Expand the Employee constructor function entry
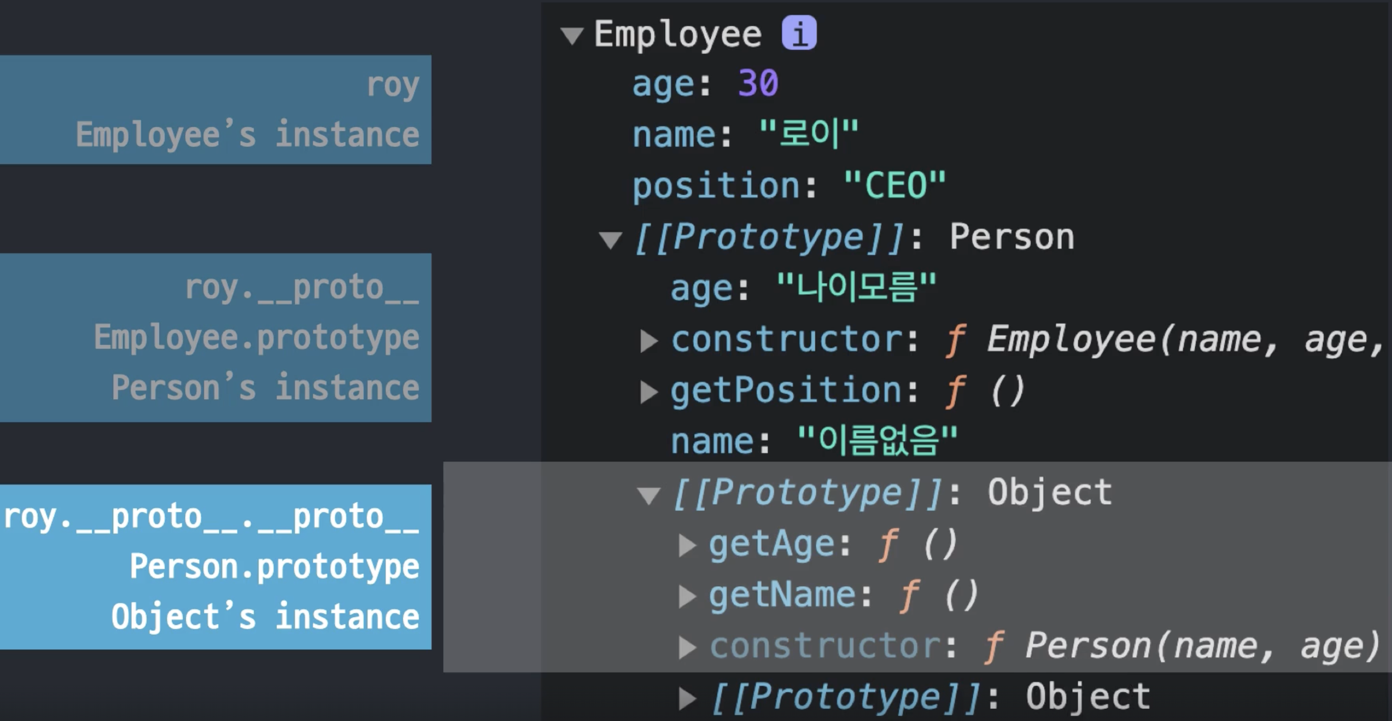 648,341
